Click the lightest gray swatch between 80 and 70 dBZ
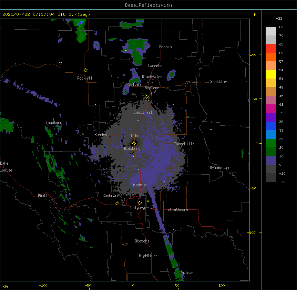This screenshot has width=297, height=290. pyautogui.click(x=271, y=31)
